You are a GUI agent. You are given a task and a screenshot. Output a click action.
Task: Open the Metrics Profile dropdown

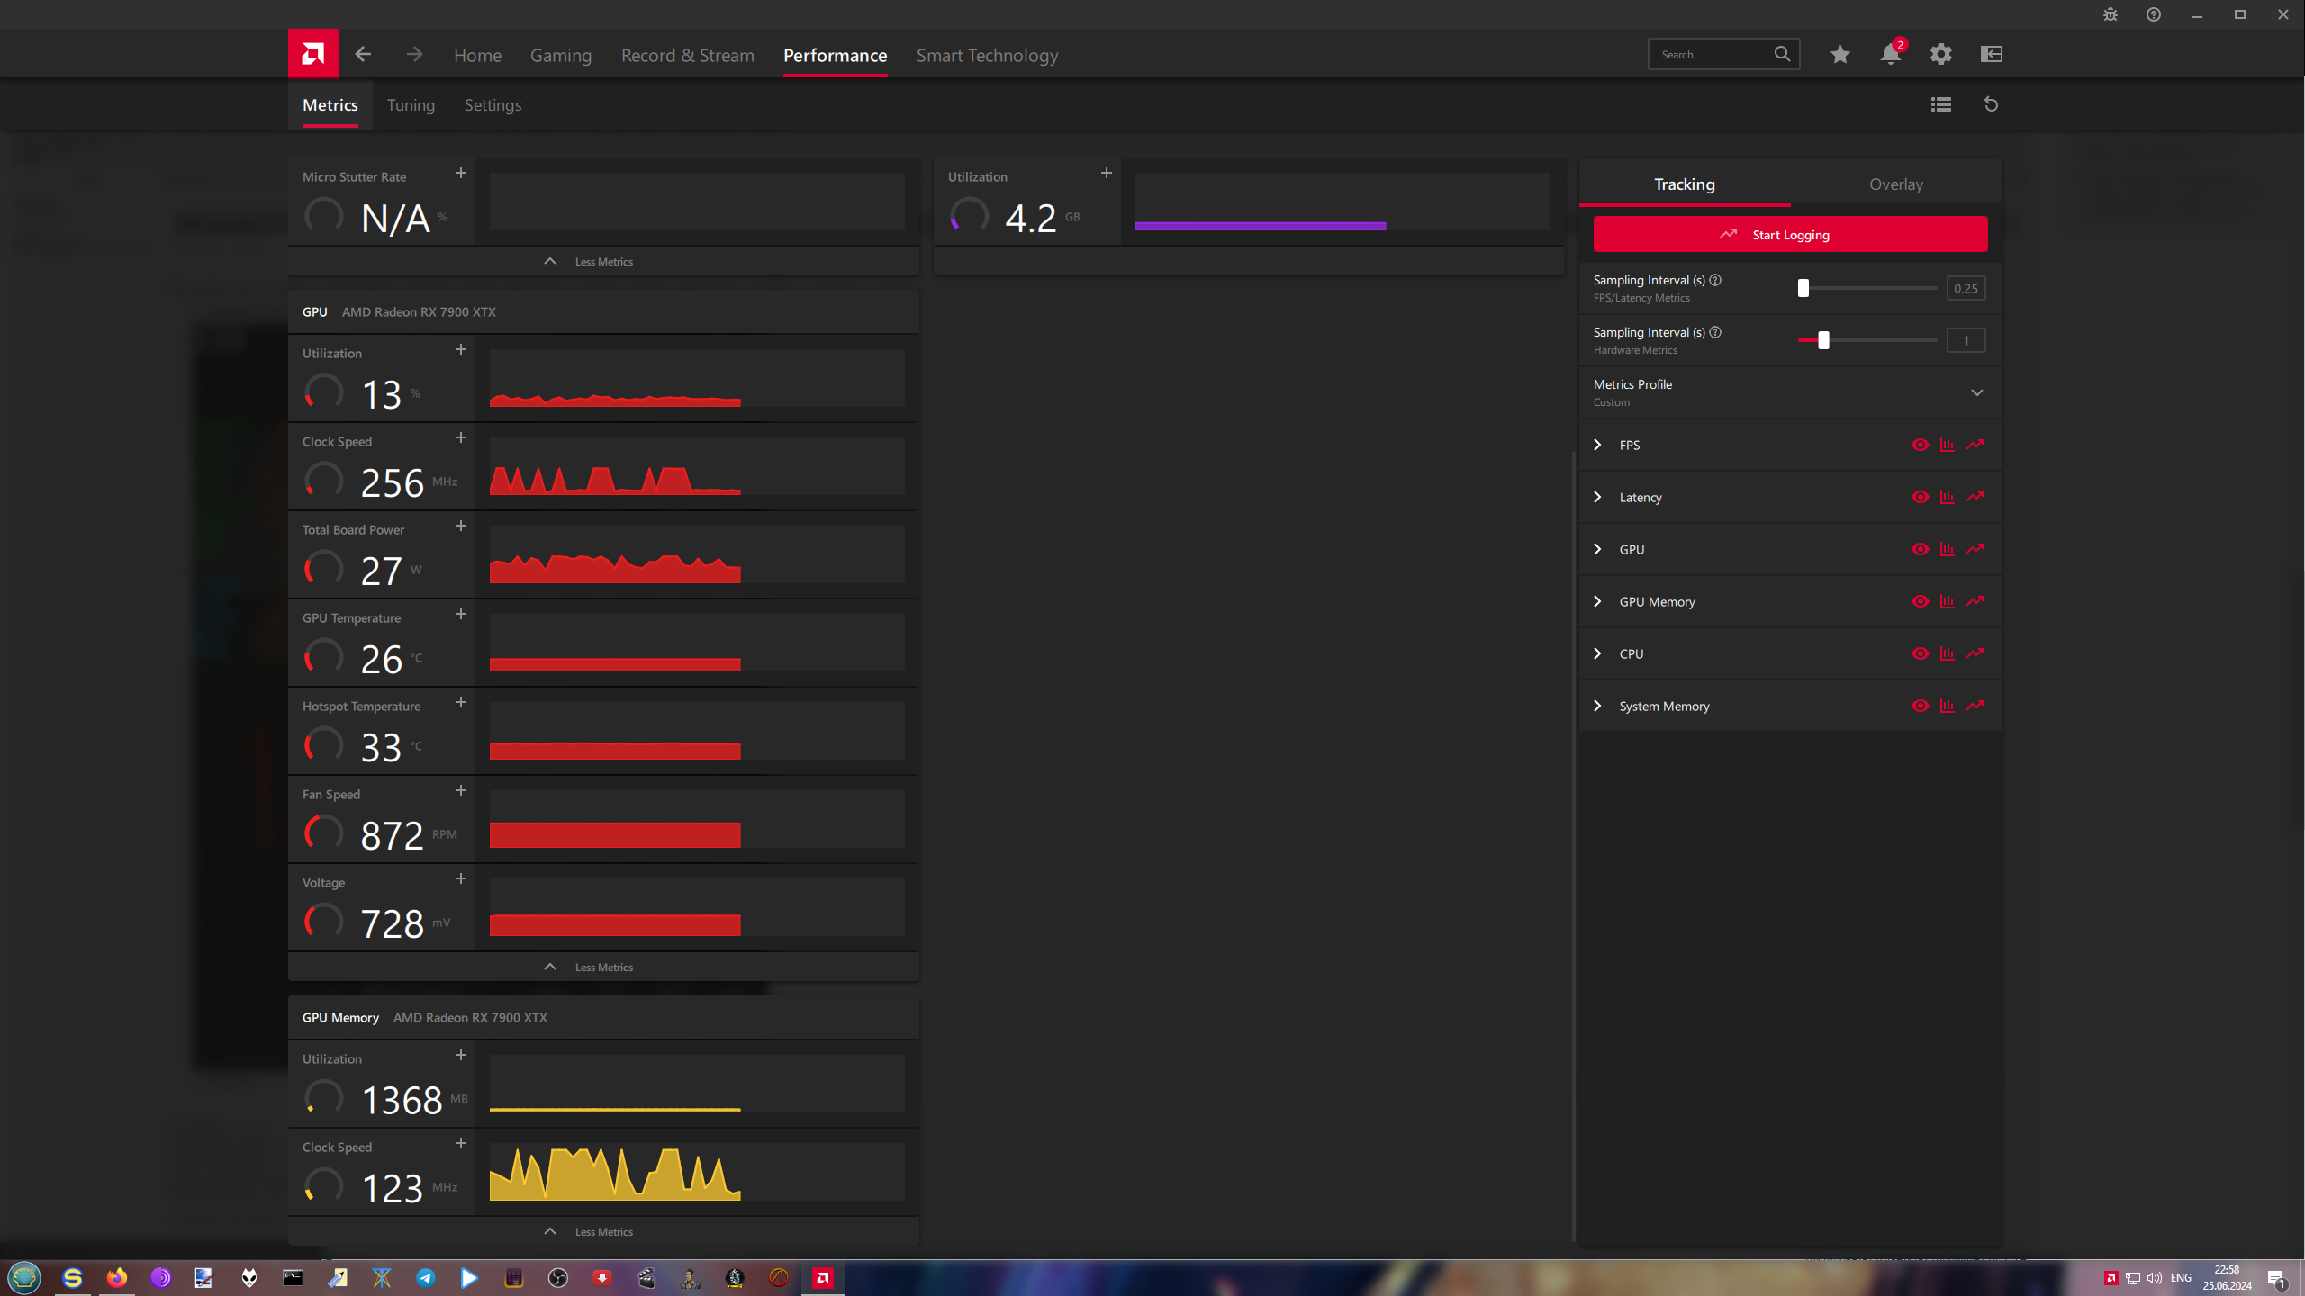1976,392
